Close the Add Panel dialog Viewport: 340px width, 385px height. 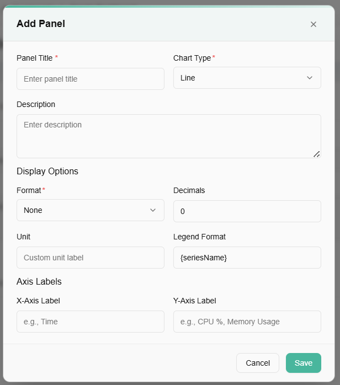(x=314, y=24)
